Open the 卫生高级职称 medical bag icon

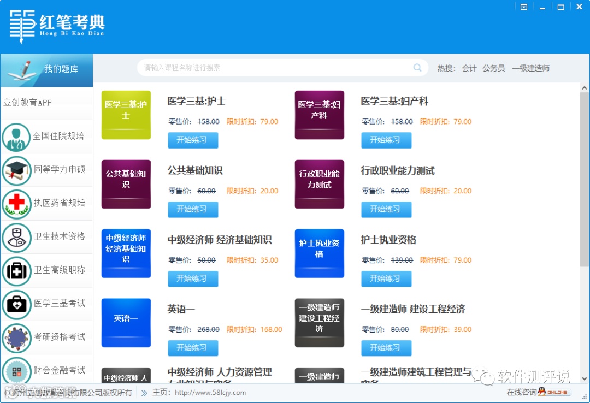coord(16,271)
